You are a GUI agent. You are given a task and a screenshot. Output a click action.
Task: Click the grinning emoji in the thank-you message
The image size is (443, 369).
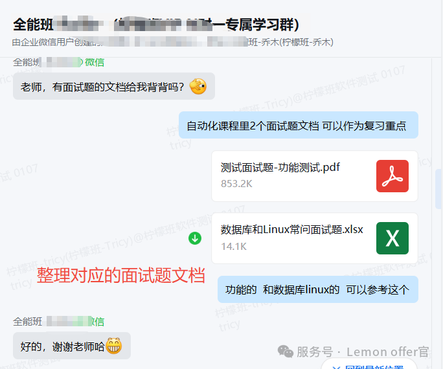(x=114, y=346)
